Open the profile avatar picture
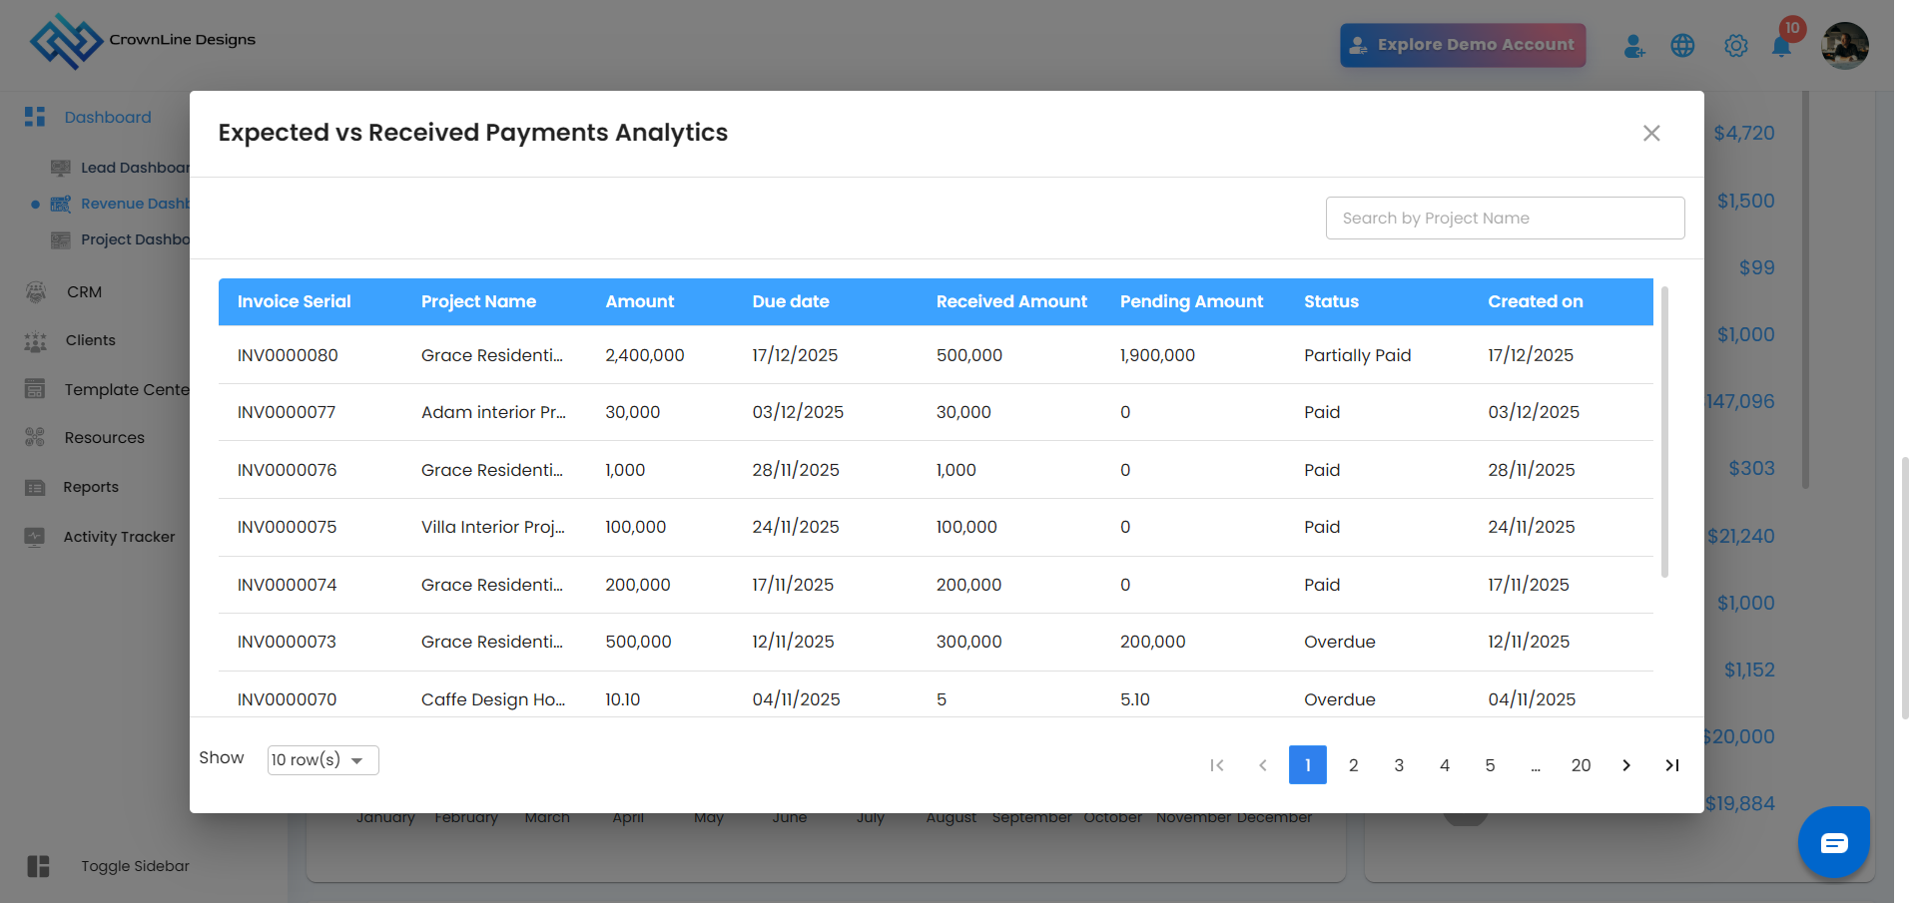The width and height of the screenshot is (1917, 903). (1844, 46)
